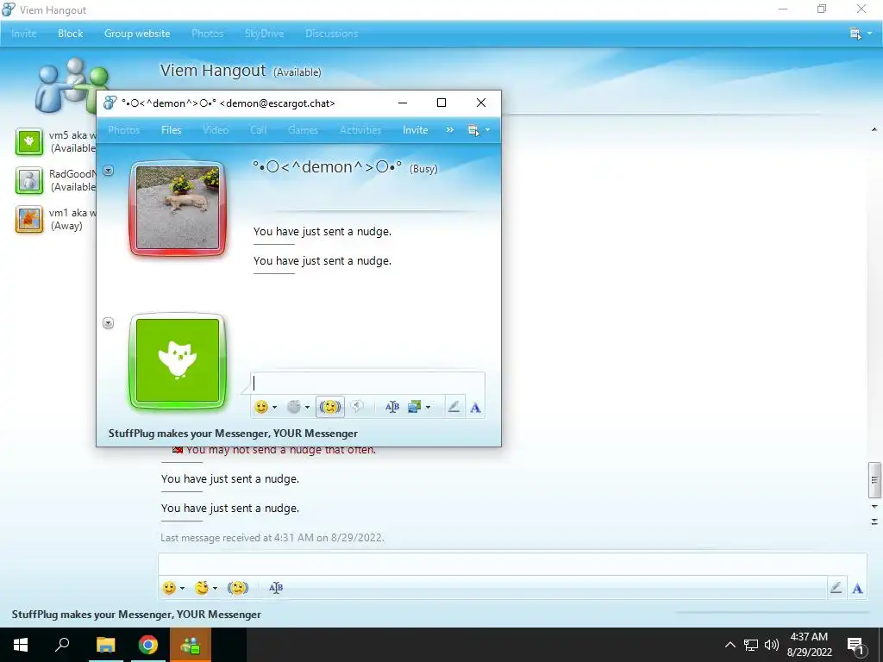
Task: Open File Explorer from taskbar
Action: pos(105,645)
